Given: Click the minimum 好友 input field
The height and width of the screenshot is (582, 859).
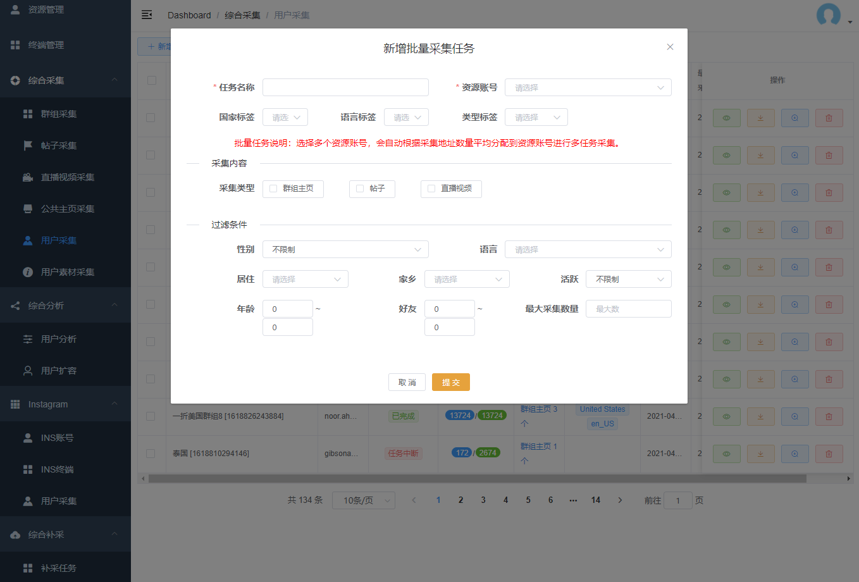Looking at the screenshot, I should click(x=450, y=309).
